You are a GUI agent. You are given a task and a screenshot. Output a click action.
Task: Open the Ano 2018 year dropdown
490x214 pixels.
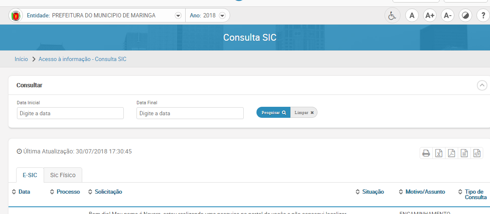222,15
